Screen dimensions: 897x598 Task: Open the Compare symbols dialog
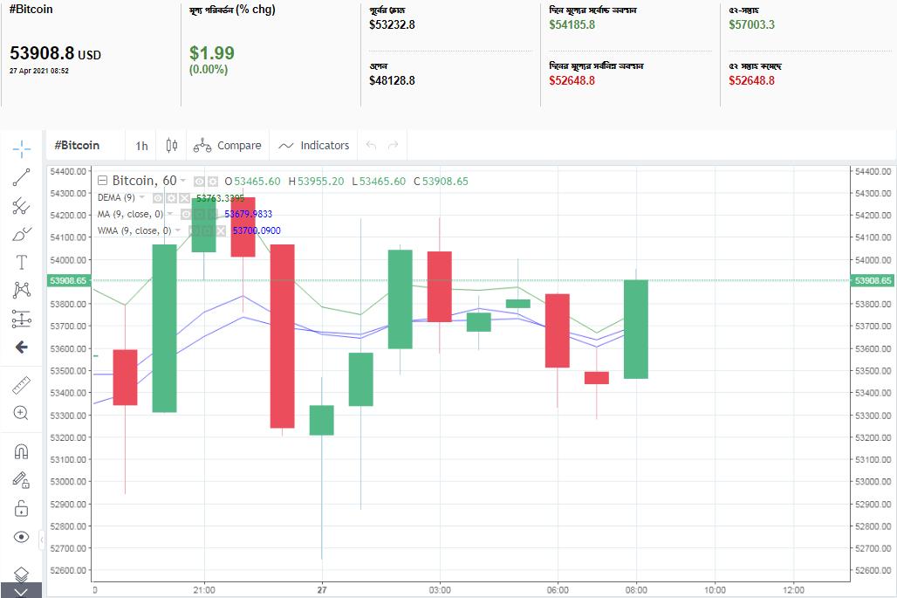pyautogui.click(x=228, y=145)
